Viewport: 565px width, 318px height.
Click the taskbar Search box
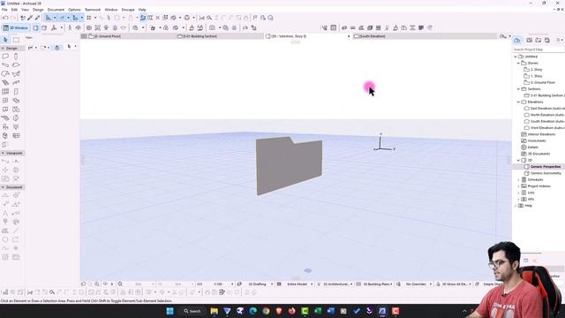pos(192,311)
